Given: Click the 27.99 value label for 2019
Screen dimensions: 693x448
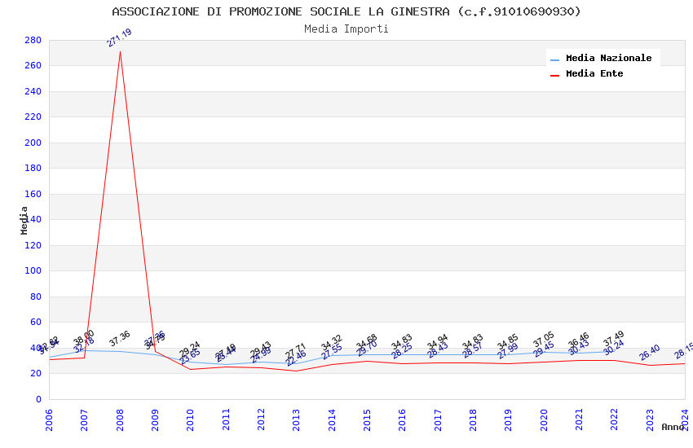Looking at the screenshot, I should coord(508,351).
